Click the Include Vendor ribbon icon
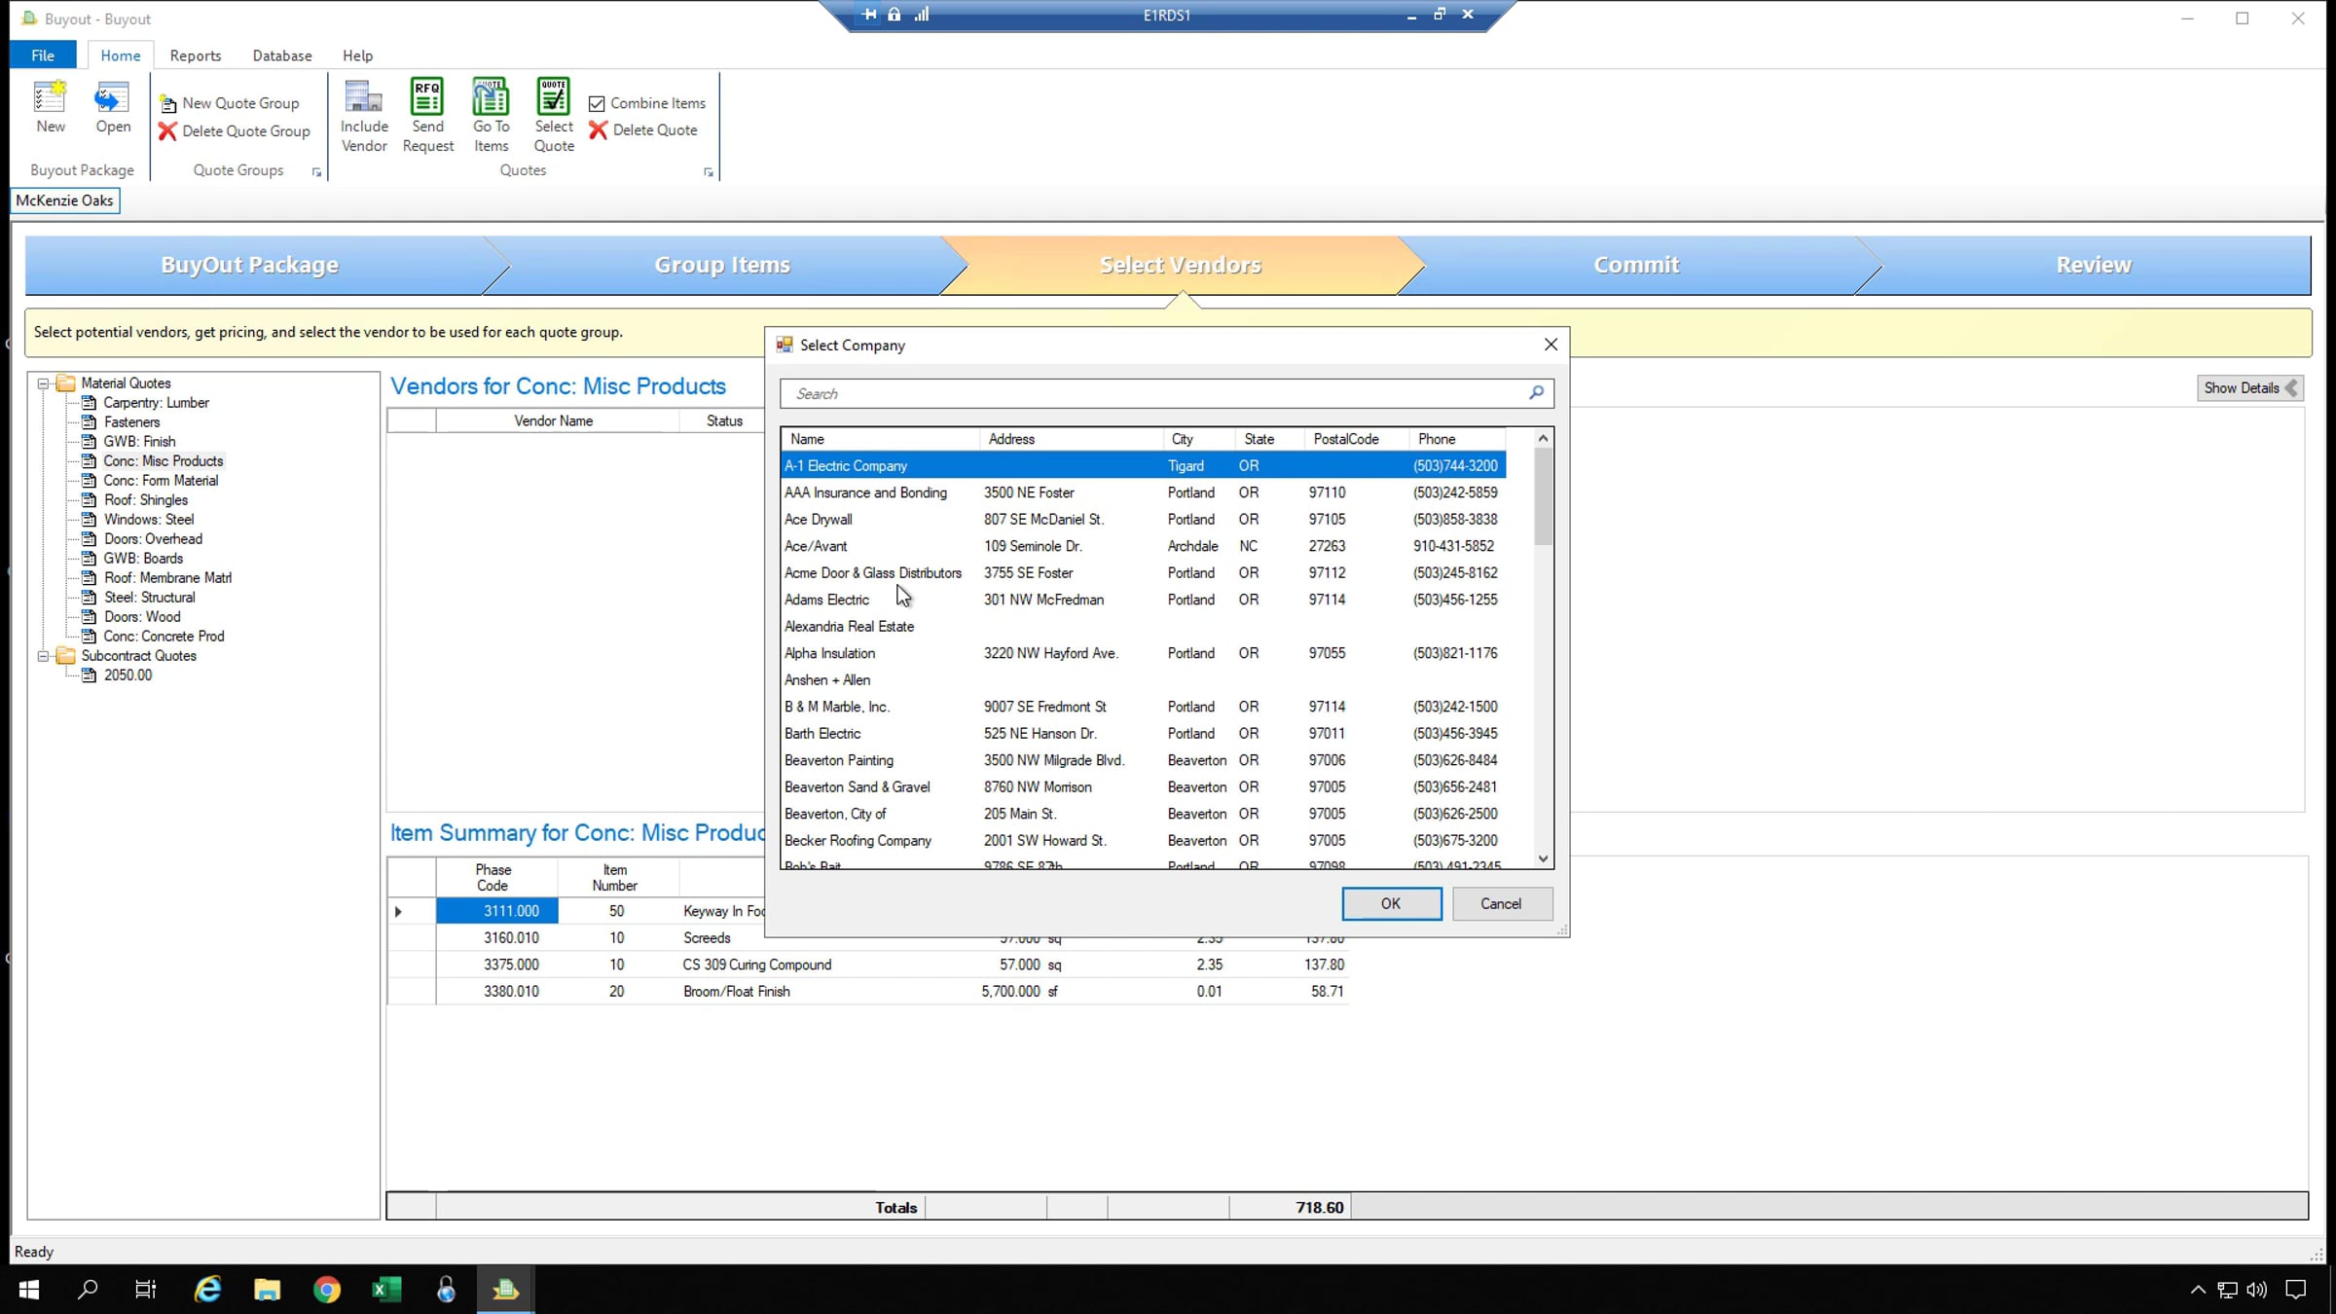2336x1314 pixels. (x=364, y=99)
